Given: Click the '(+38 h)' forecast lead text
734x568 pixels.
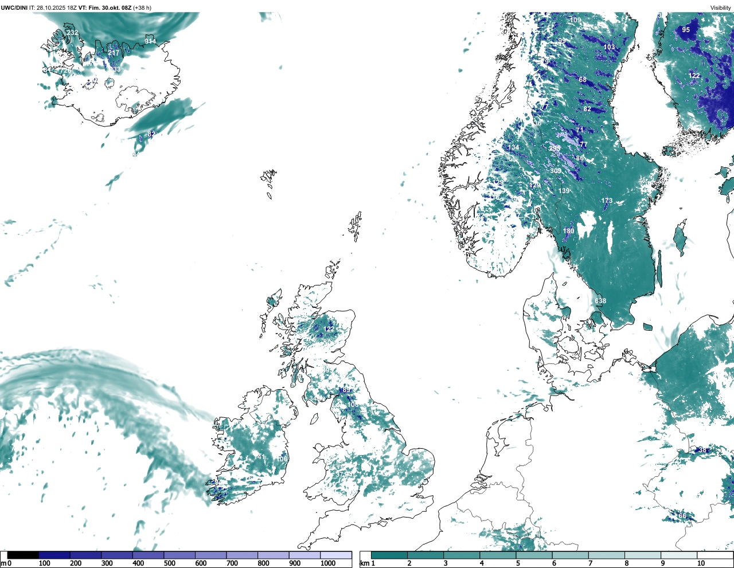Looking at the screenshot, I should (142, 8).
